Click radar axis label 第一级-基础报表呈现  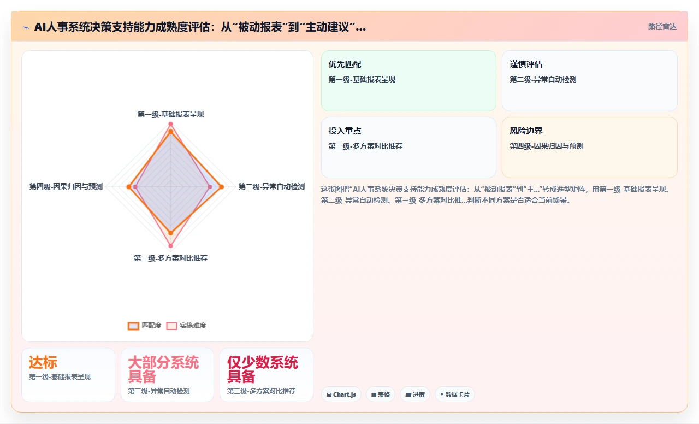170,115
